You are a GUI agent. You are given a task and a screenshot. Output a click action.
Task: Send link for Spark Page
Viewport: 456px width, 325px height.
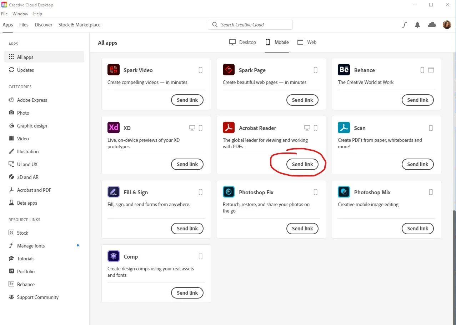302,100
